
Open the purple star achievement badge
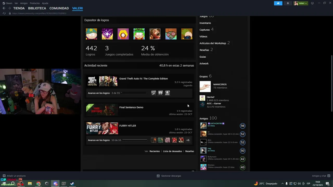pos(107,34)
